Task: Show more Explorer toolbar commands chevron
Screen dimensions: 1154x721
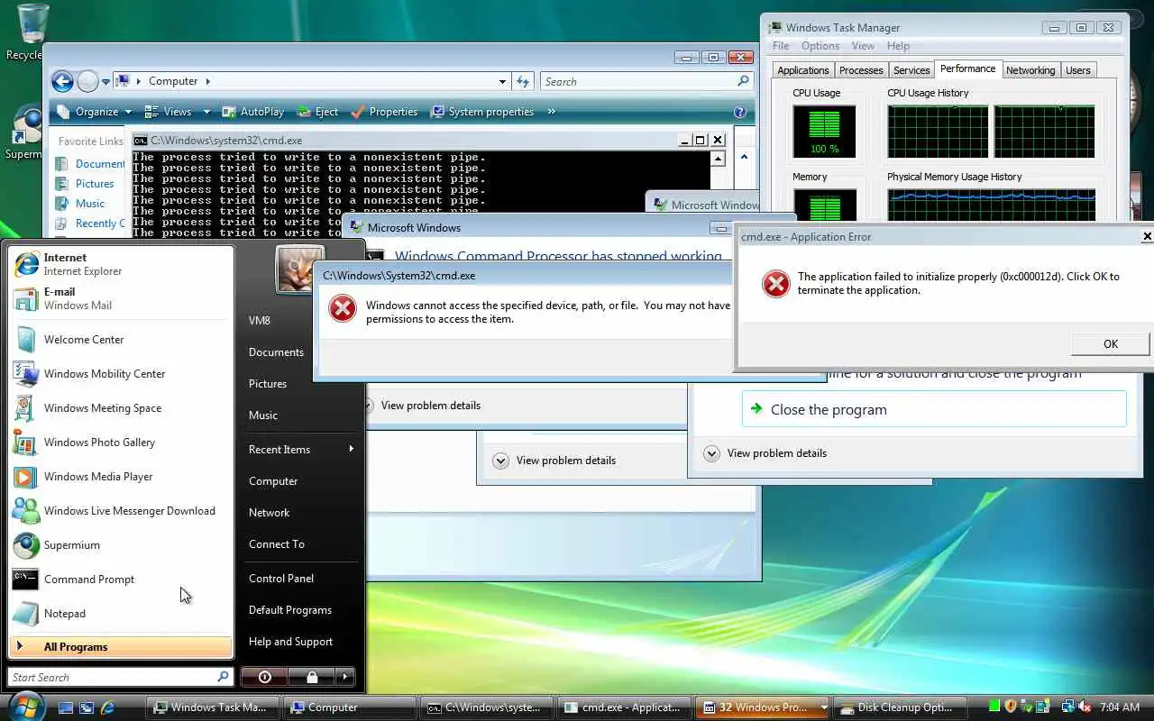Action: click(551, 112)
